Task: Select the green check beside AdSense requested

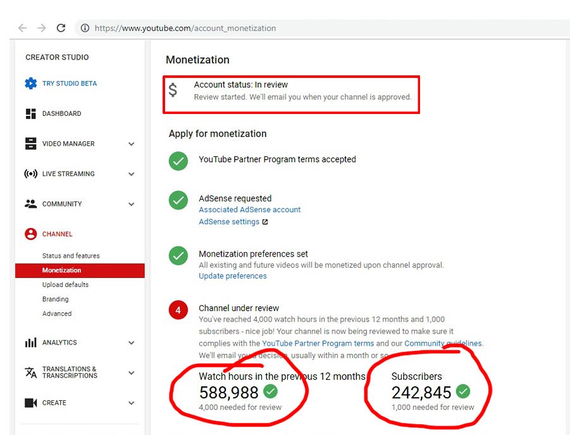Action: click(178, 200)
